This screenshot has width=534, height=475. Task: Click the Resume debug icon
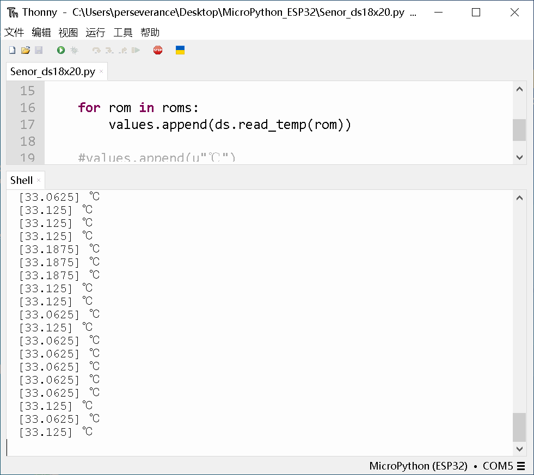tap(136, 50)
